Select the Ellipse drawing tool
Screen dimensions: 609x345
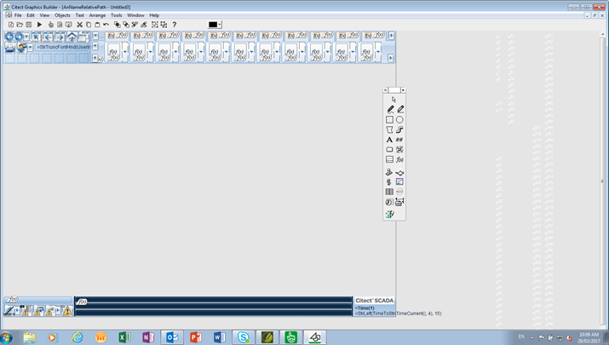399,120
